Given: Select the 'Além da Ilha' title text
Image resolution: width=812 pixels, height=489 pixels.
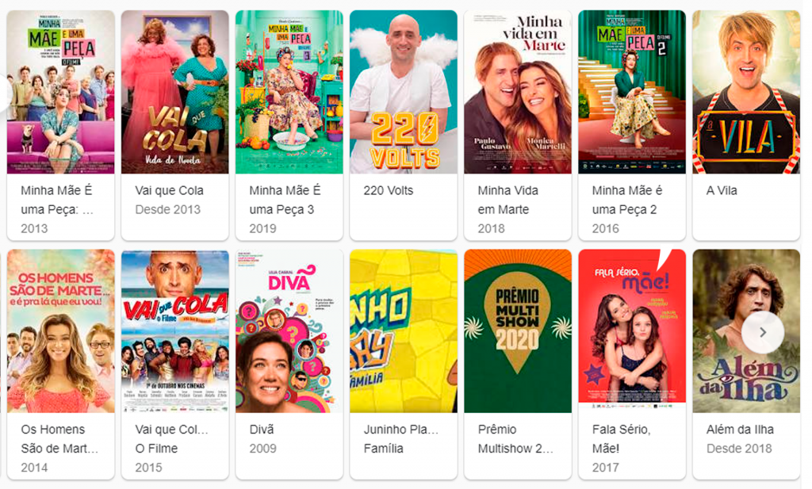Looking at the screenshot, I should pos(740,430).
